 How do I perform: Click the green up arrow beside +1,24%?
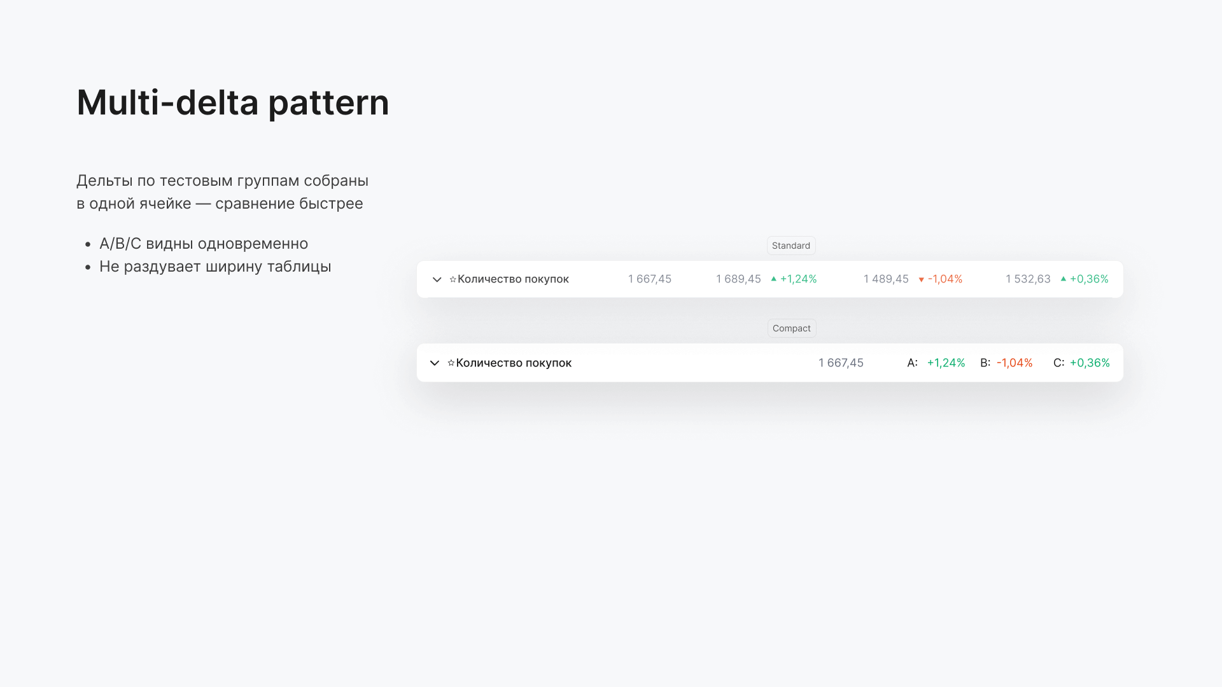coord(773,279)
